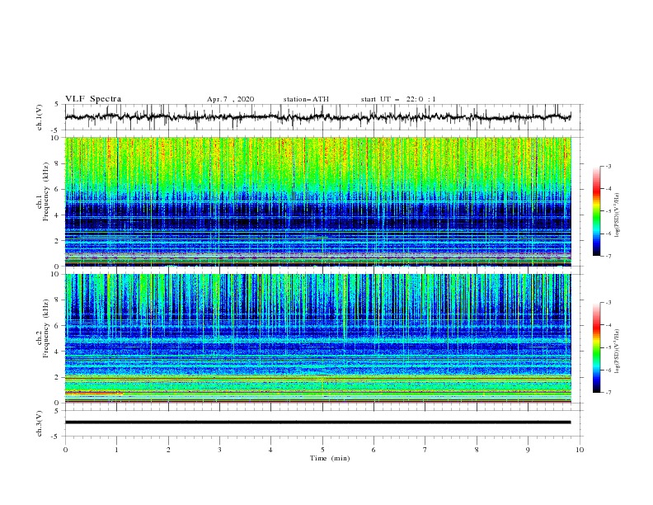Screen dimensions: 653x505
Task: Click the ch.2 frequency axis "6" tick
Action: (x=58, y=326)
